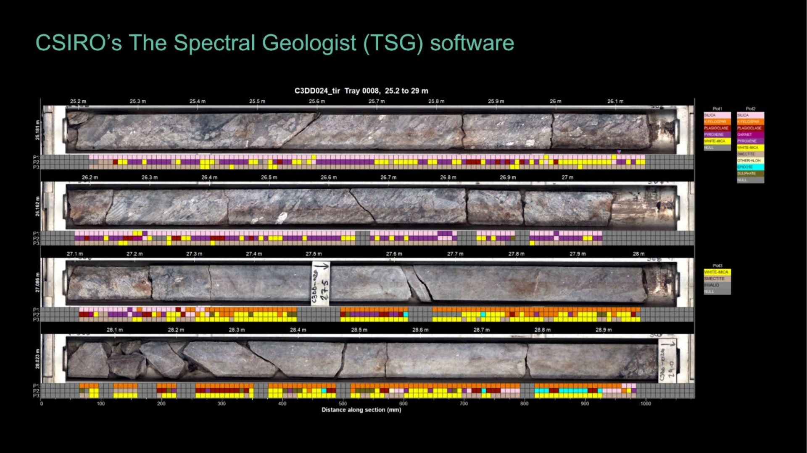Select the NULL swatch in Plot1 legend
This screenshot has width=807, height=453.
[717, 148]
